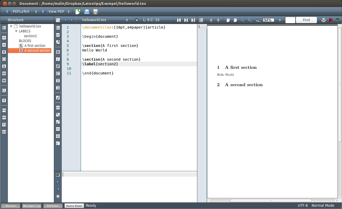The height and width of the screenshot is (209, 342).
Task: Select the section2 label in structure
Action: (30, 36)
